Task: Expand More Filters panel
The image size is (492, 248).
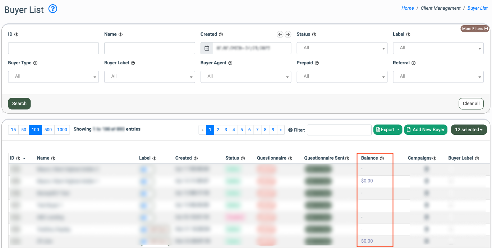Action: [475, 29]
